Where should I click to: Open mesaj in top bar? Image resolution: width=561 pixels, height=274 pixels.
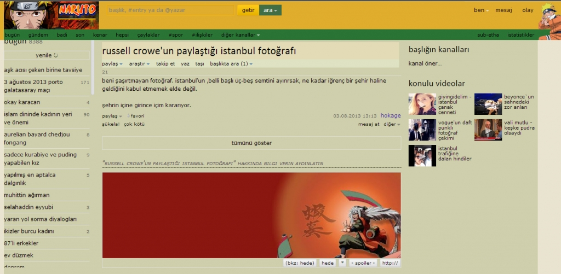[503, 10]
